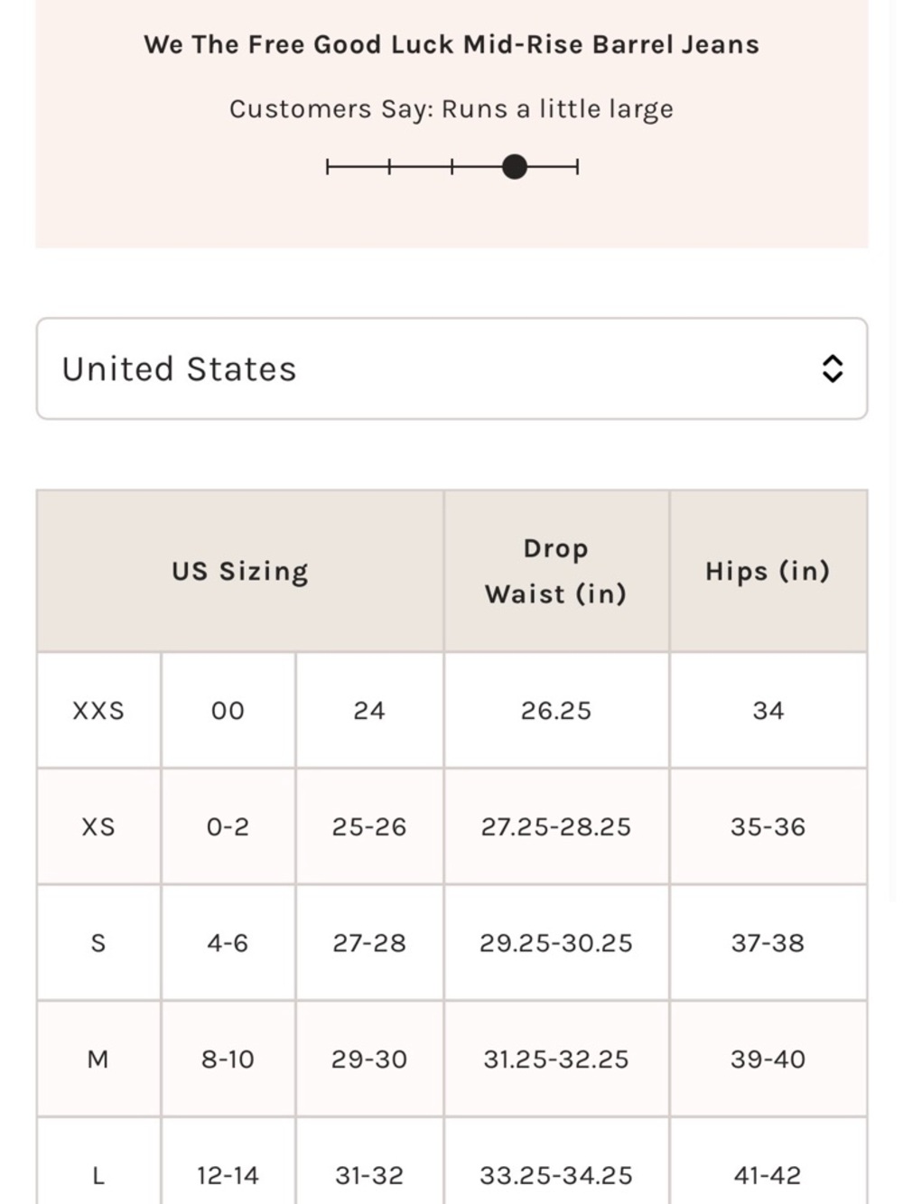Click the 37-38 hips measurement cell

point(768,943)
